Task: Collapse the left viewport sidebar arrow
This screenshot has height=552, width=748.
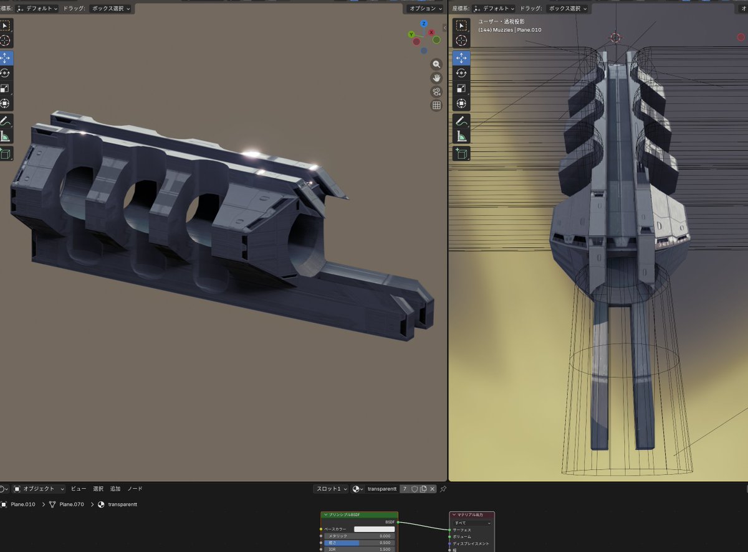Action: coord(444,27)
